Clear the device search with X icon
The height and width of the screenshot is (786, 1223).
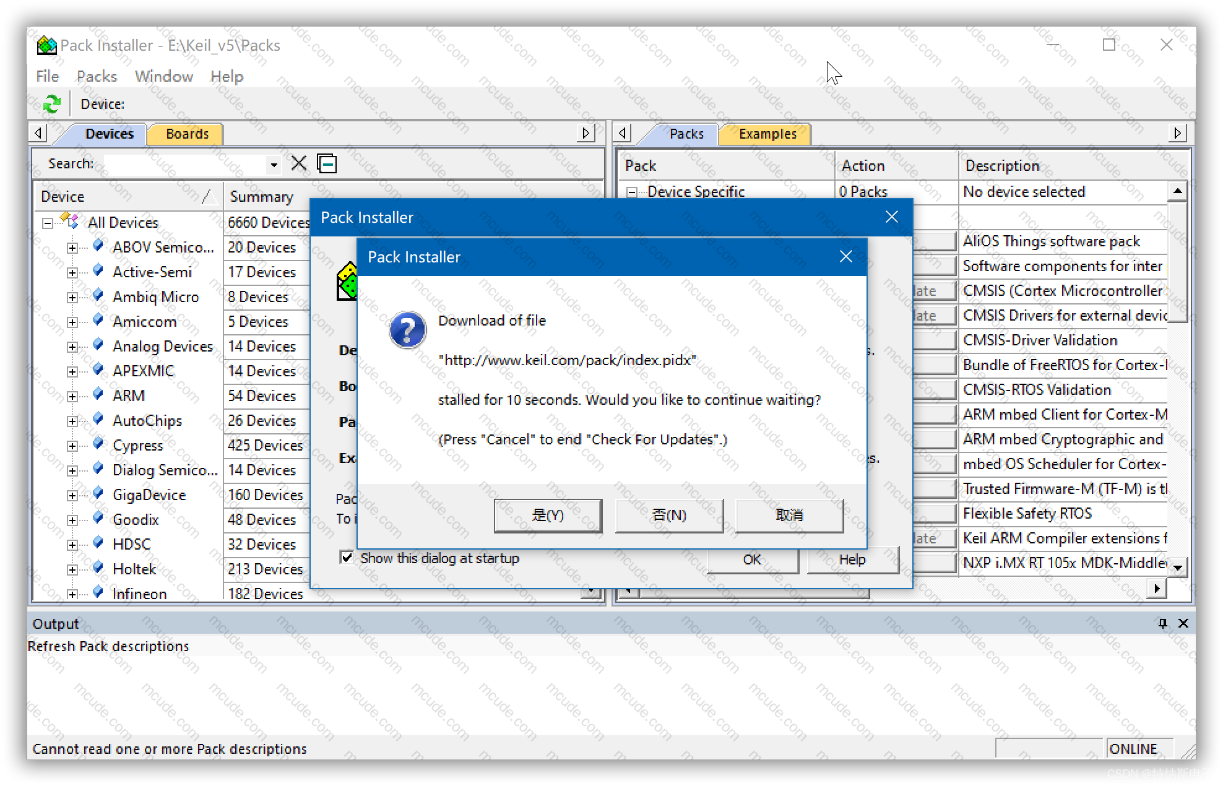298,163
